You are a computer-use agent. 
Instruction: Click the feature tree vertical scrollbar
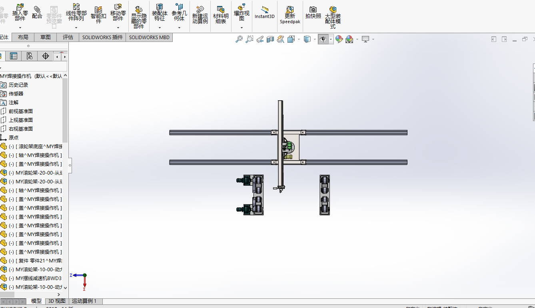click(x=66, y=110)
